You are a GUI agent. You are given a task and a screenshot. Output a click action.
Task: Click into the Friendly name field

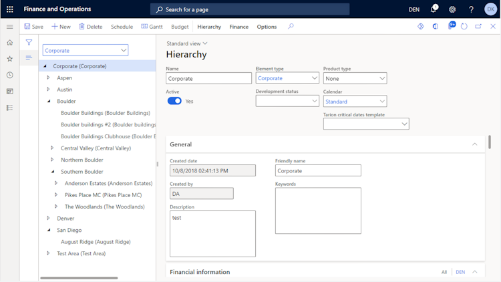(x=318, y=170)
